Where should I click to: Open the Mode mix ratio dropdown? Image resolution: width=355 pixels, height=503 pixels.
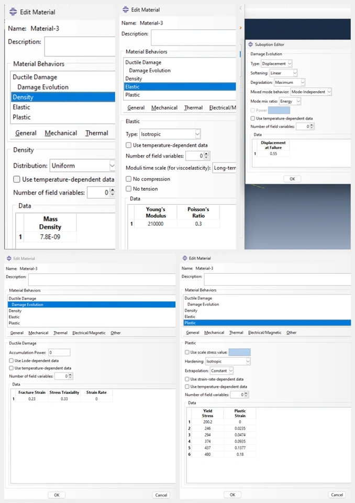pos(290,101)
